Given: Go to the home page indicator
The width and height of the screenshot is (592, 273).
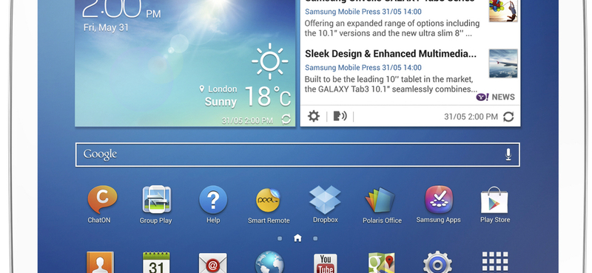Looking at the screenshot, I should pyautogui.click(x=297, y=238).
